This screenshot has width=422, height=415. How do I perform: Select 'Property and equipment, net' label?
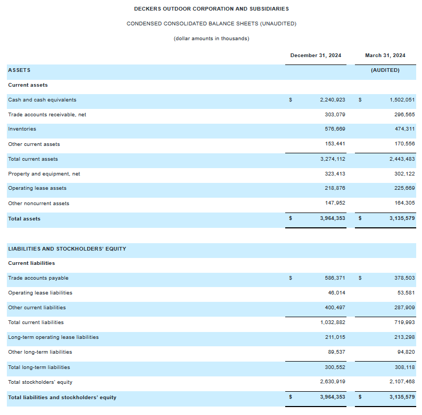44,174
